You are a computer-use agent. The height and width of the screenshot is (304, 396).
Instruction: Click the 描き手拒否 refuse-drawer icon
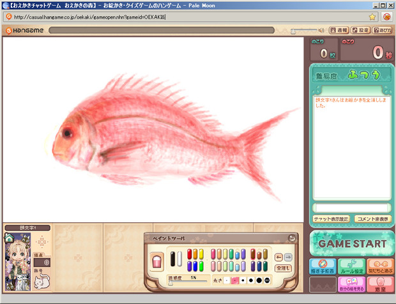point(323,266)
